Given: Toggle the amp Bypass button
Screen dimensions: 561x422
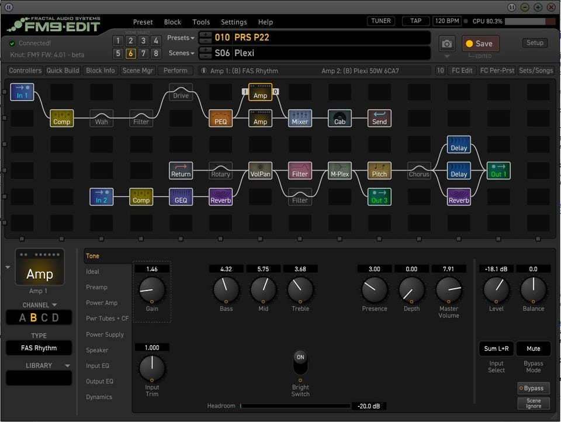Looking at the screenshot, I should (533, 388).
